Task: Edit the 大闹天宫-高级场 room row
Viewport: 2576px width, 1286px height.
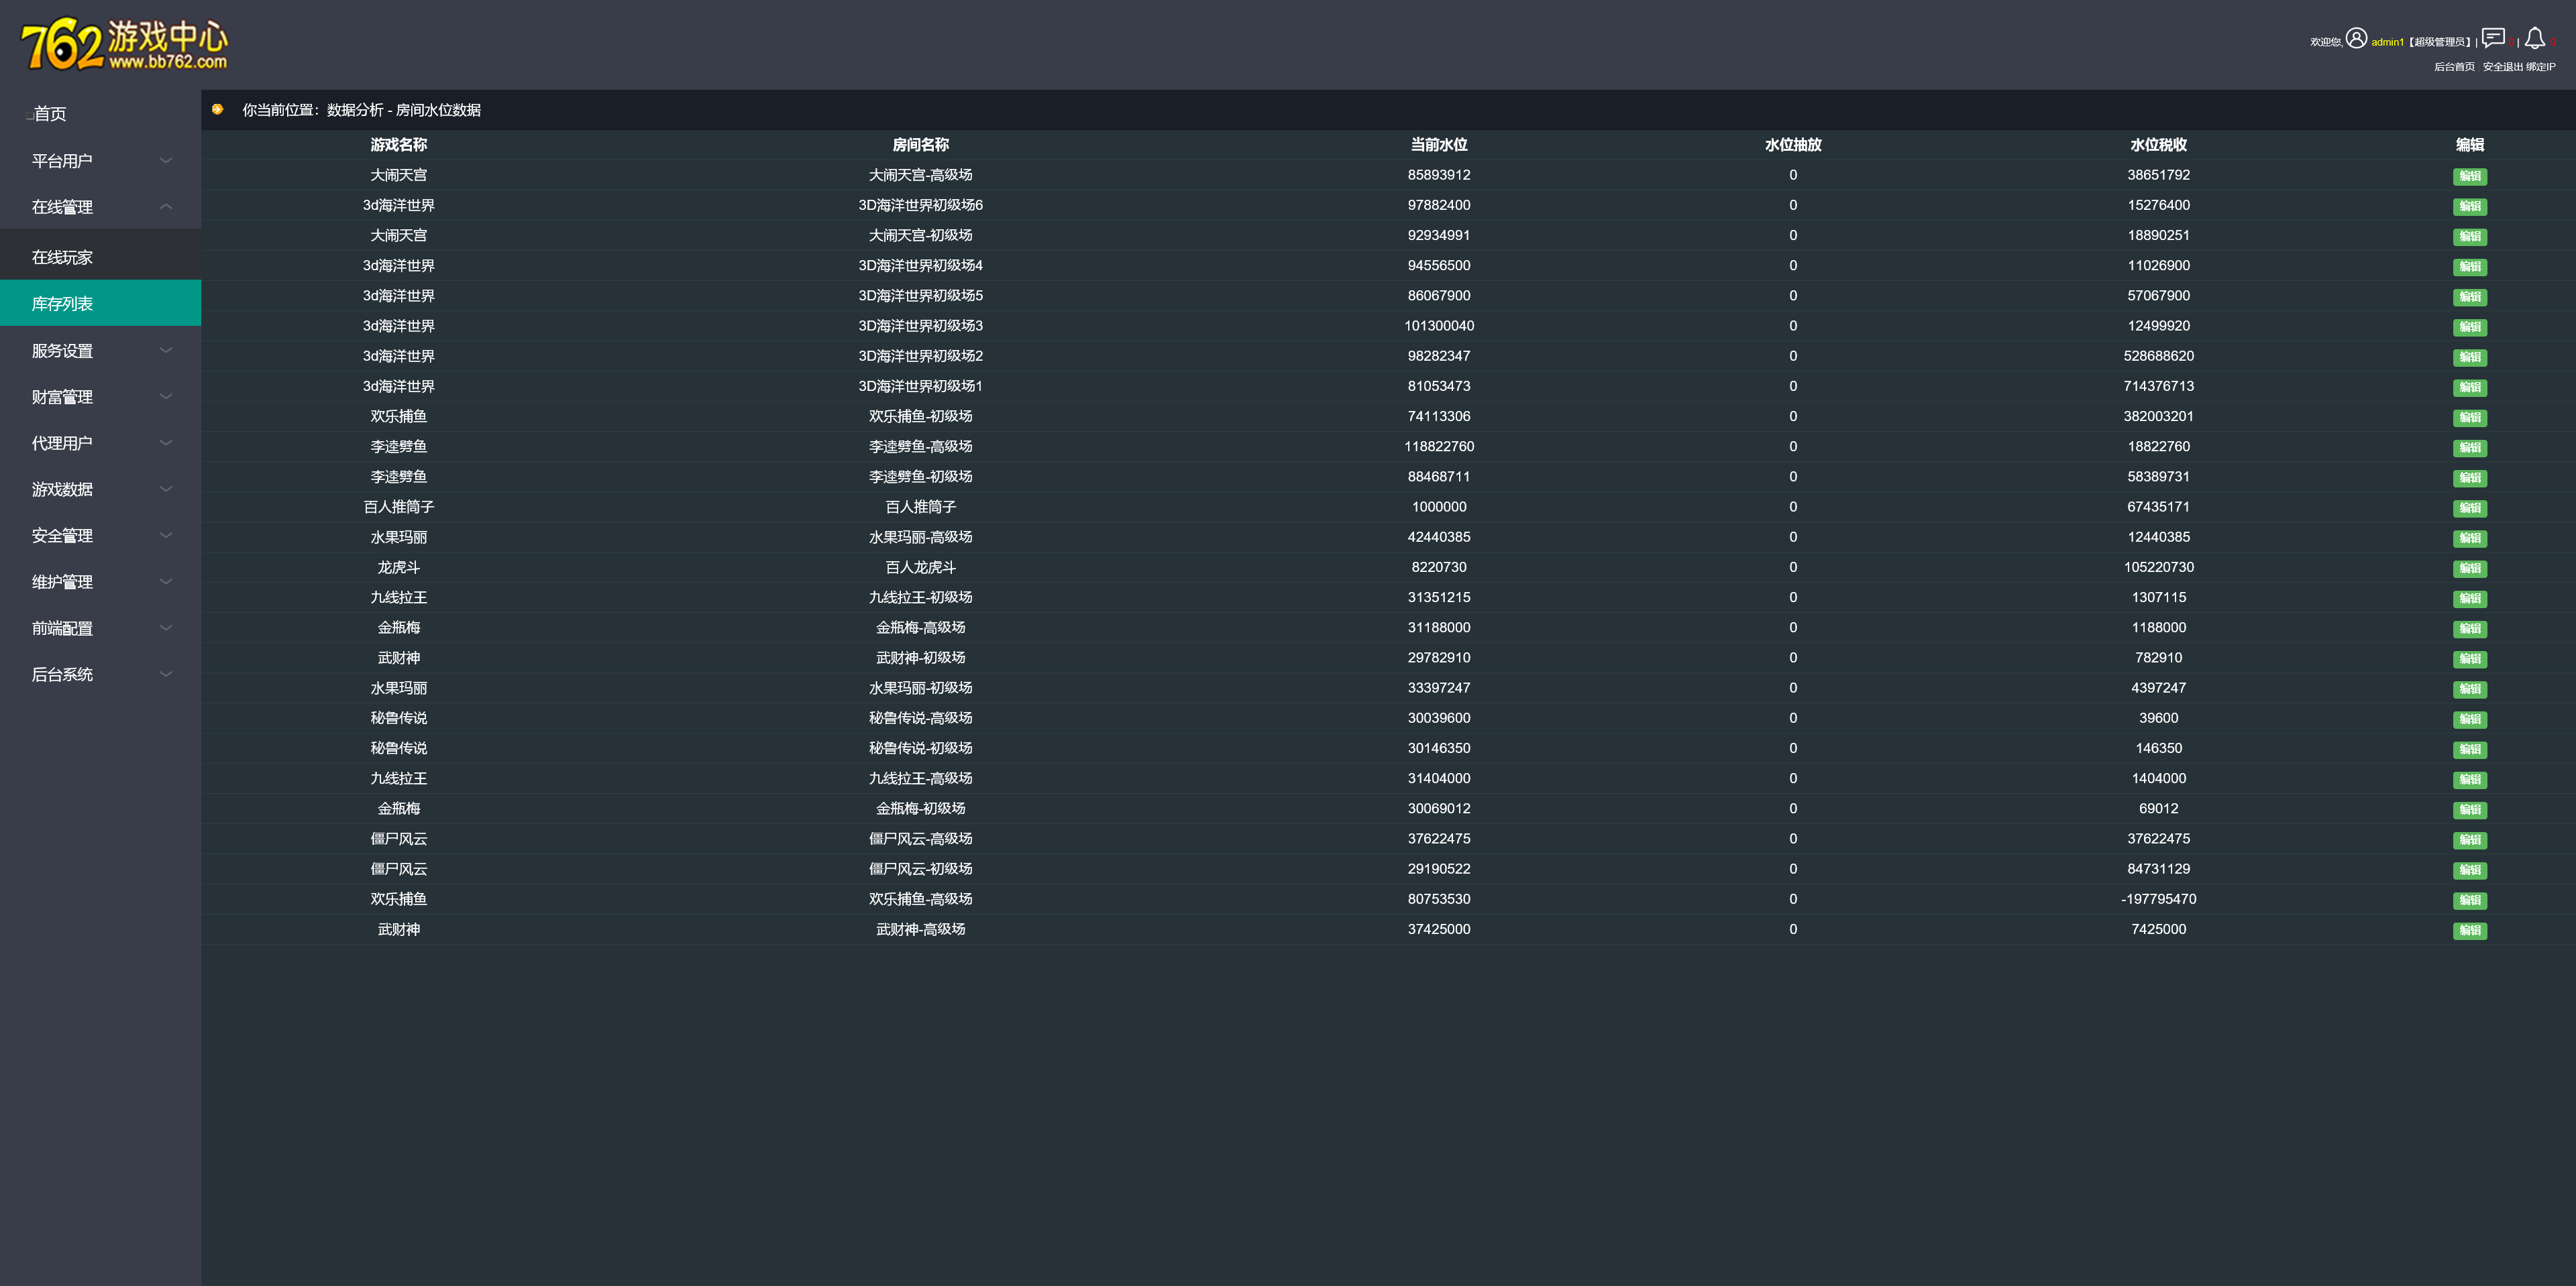Action: tap(2469, 177)
